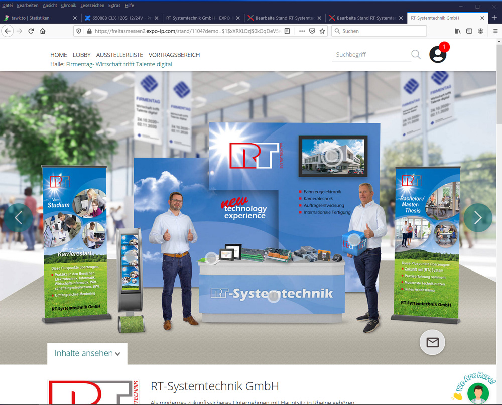Viewport: 502px width, 405px height.
Task: Reload the current page
Action: click(x=31, y=31)
